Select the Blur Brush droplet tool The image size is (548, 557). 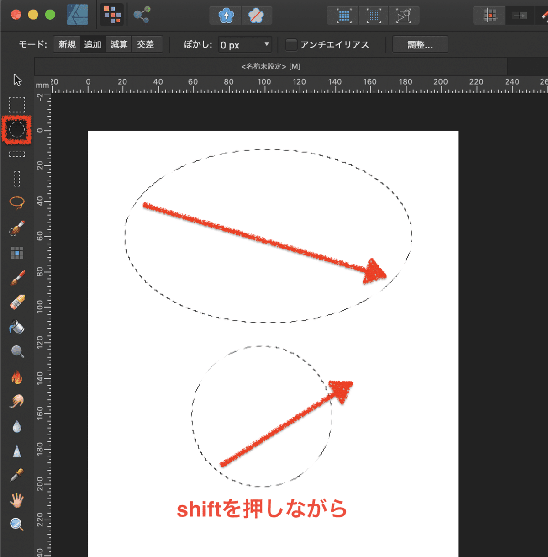(x=17, y=426)
